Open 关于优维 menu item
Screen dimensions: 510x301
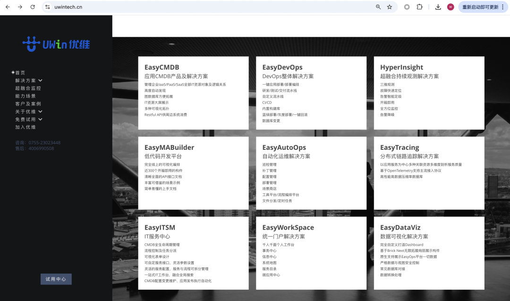pos(25,112)
